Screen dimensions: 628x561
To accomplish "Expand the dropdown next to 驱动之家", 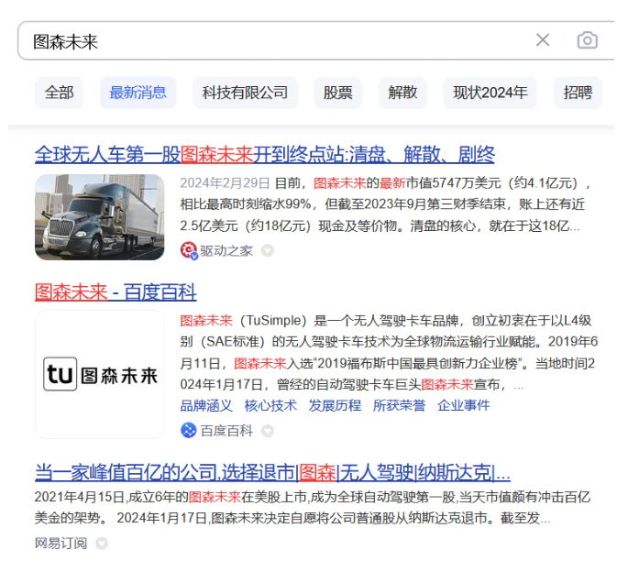I will 268,250.
